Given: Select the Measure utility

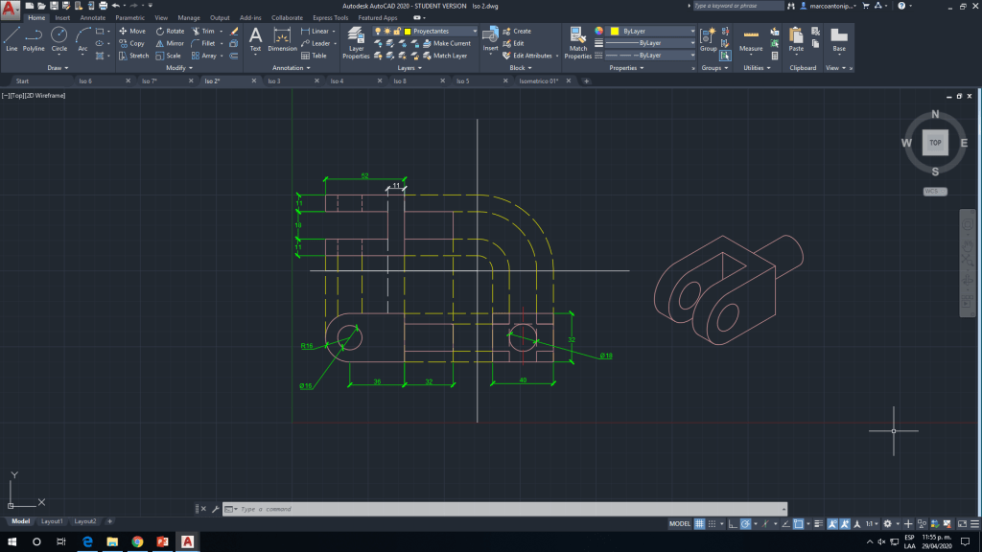Looking at the screenshot, I should coord(751,38).
